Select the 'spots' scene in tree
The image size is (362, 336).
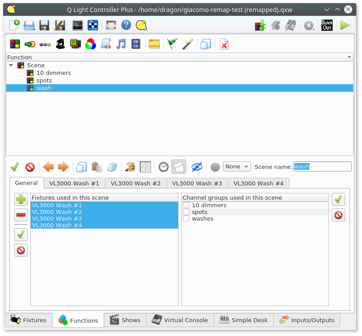click(x=44, y=80)
